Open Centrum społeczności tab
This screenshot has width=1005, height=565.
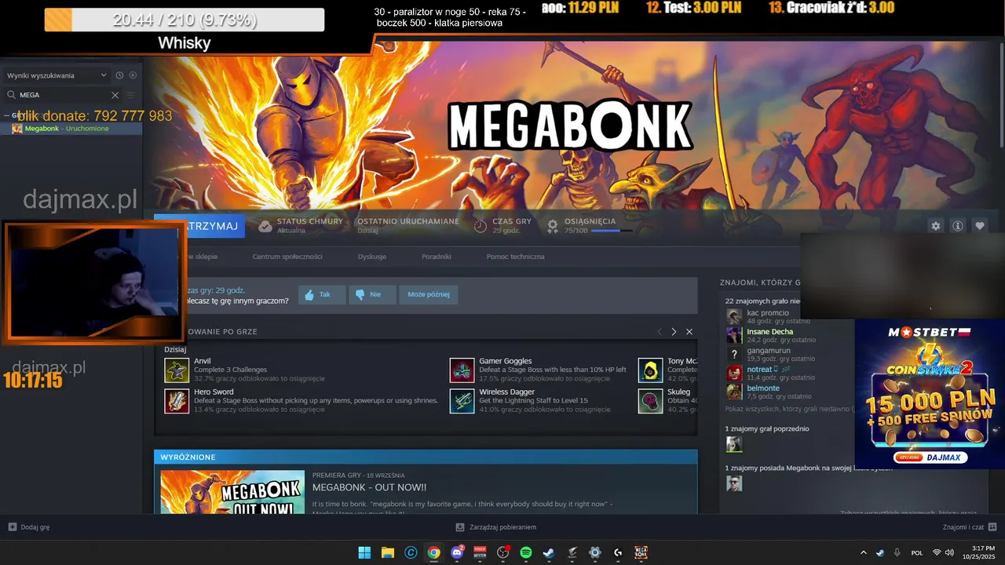tap(287, 257)
